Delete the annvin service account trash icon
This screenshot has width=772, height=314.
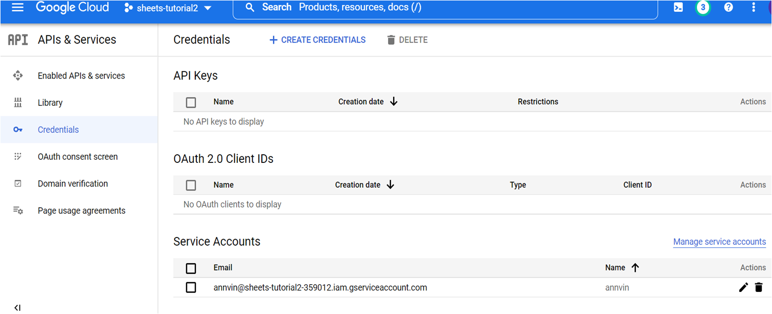[759, 287]
